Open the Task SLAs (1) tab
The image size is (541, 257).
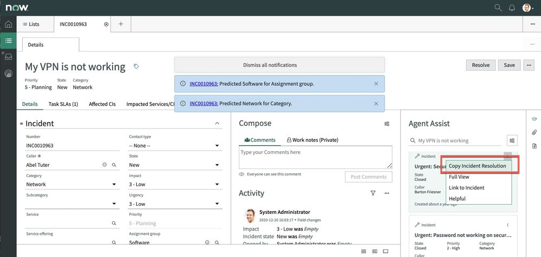click(63, 104)
